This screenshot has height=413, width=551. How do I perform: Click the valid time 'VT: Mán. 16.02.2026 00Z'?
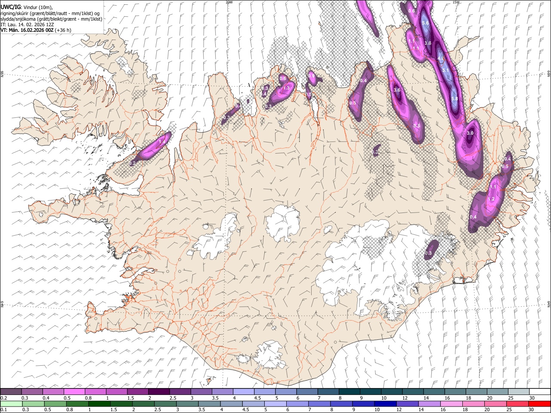(27, 30)
